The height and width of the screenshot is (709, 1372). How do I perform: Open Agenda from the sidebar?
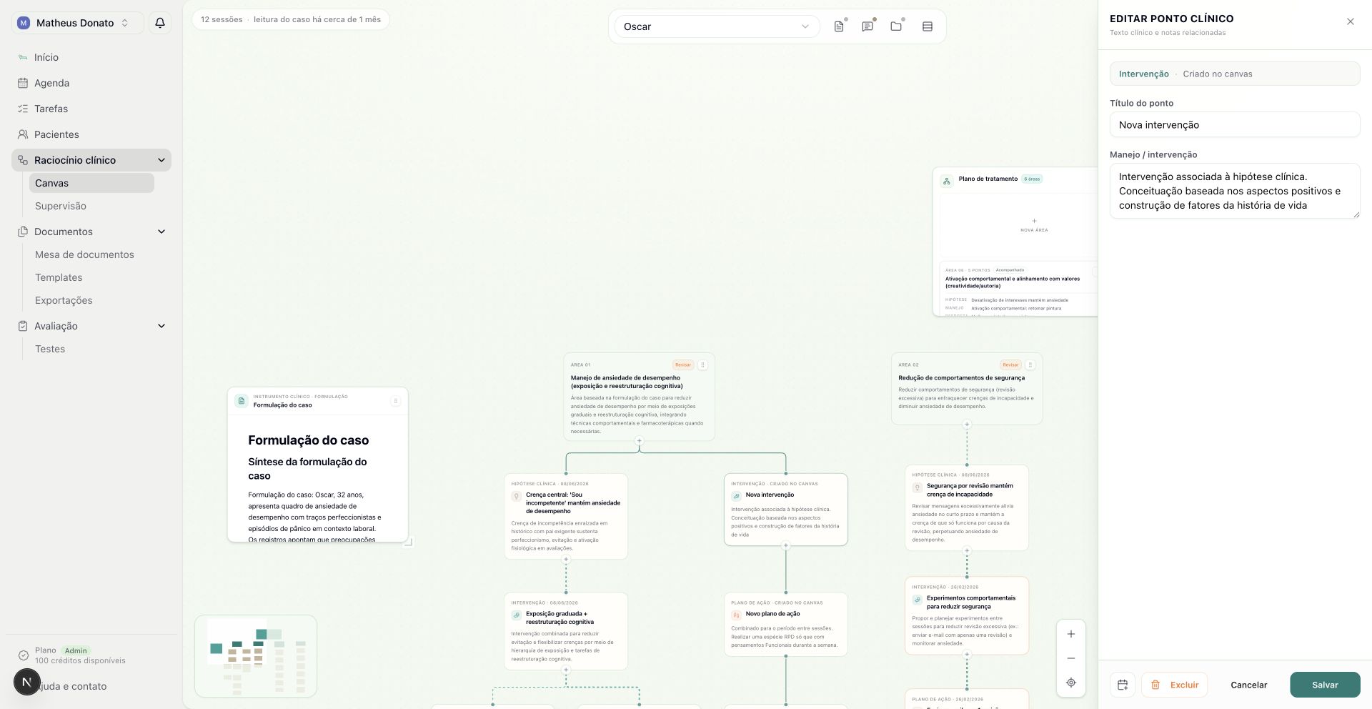pyautogui.click(x=52, y=83)
